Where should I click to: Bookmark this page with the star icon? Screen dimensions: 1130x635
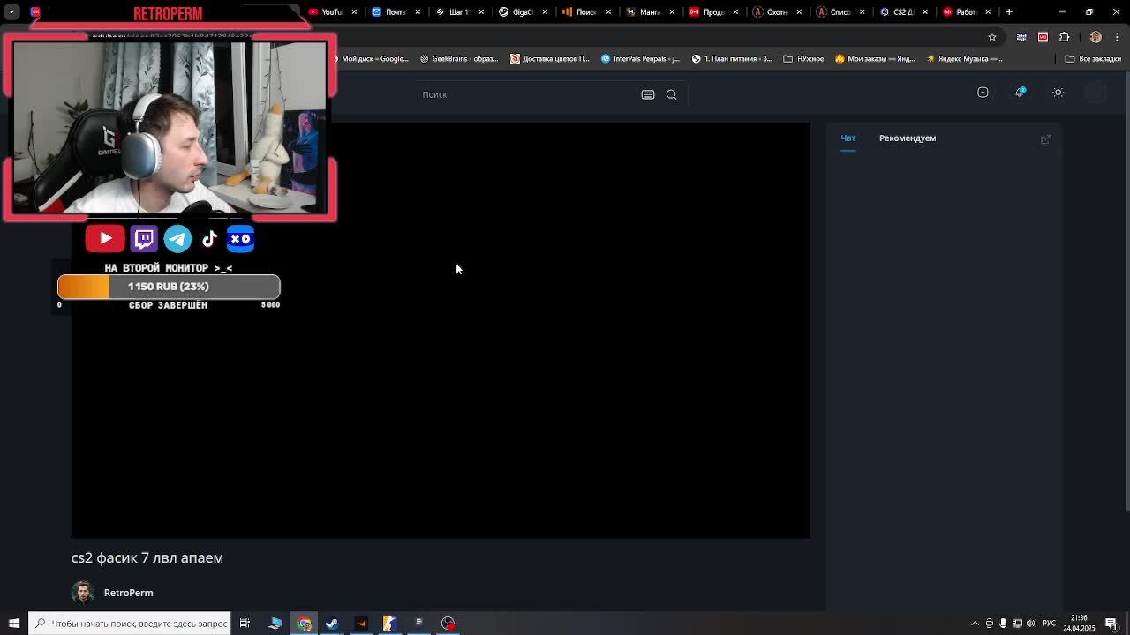[992, 37]
